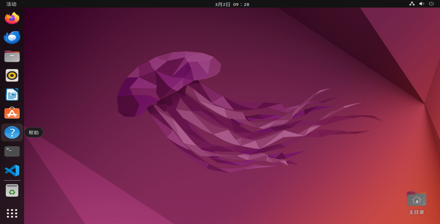Click the volume speaker icon

click(x=422, y=4)
